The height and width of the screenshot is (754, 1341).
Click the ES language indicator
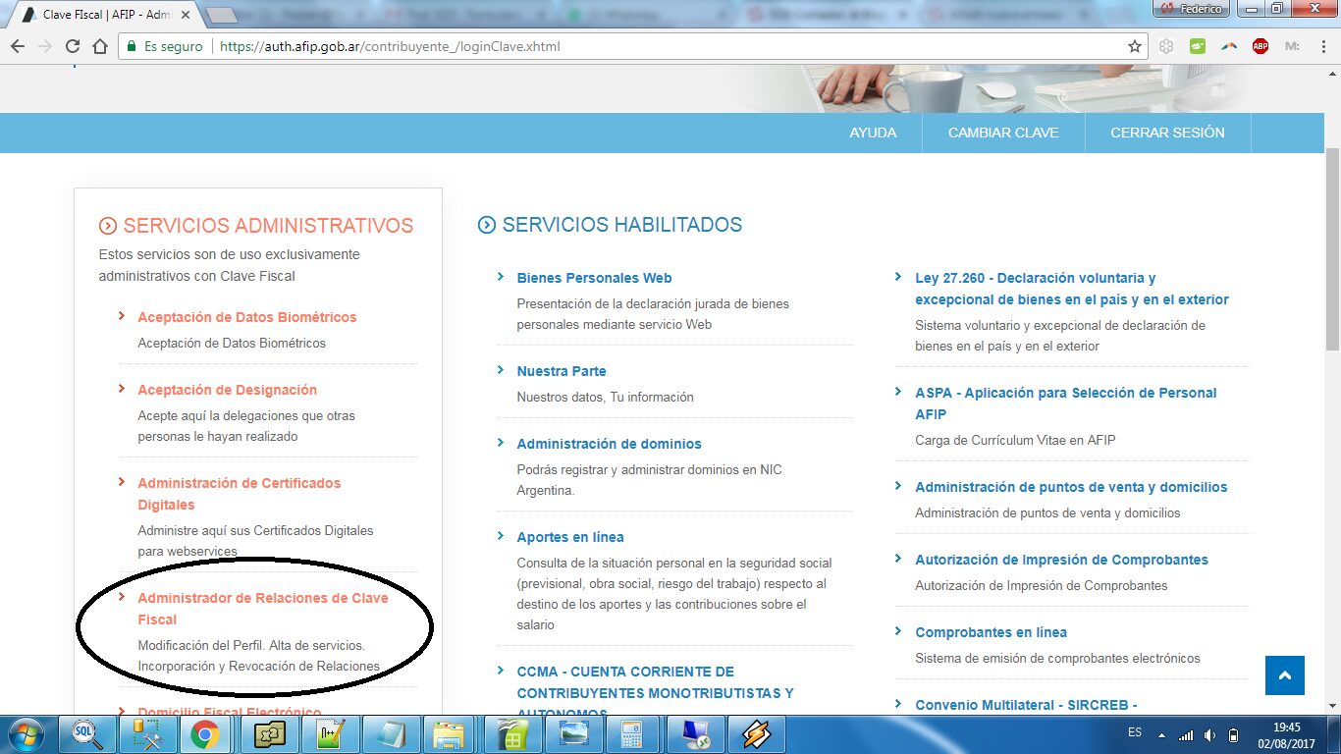(x=1135, y=733)
